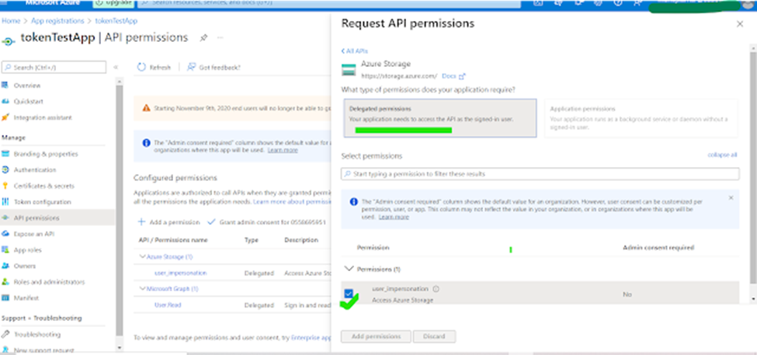The image size is (757, 355).
Task: Click the Upgrade button in header
Action: (114, 3)
